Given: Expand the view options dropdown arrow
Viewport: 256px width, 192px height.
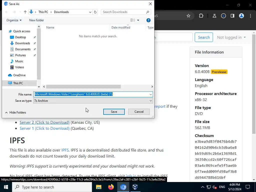Looking at the screenshot, I should [x=138, y=20].
